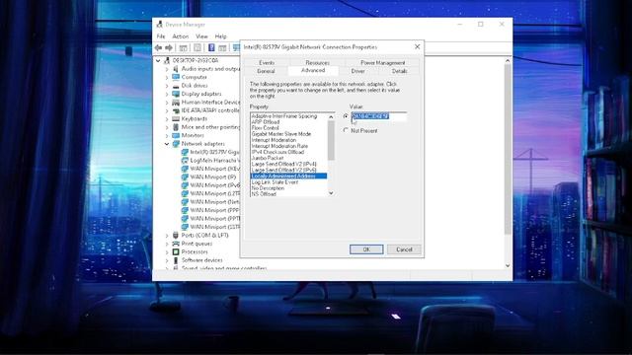Click the Back arrow in Device Manager toolbar
Screen dimensions: 632x355
click(x=158, y=48)
